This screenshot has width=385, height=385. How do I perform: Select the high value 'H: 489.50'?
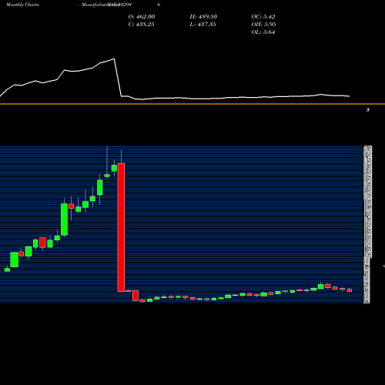click(203, 16)
